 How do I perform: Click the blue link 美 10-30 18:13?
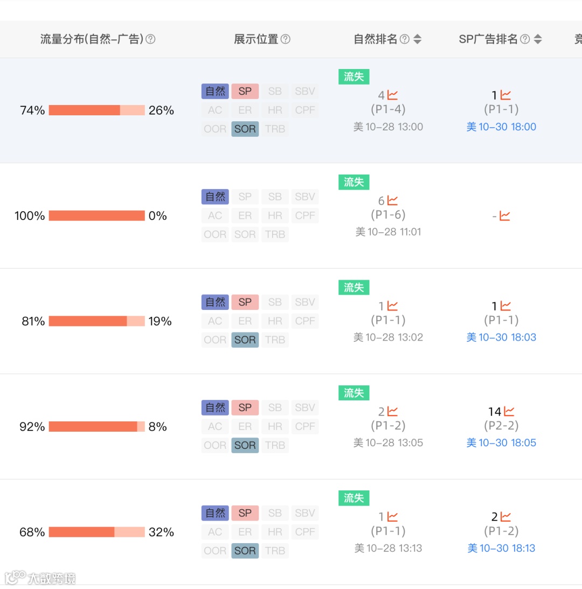pos(501,548)
